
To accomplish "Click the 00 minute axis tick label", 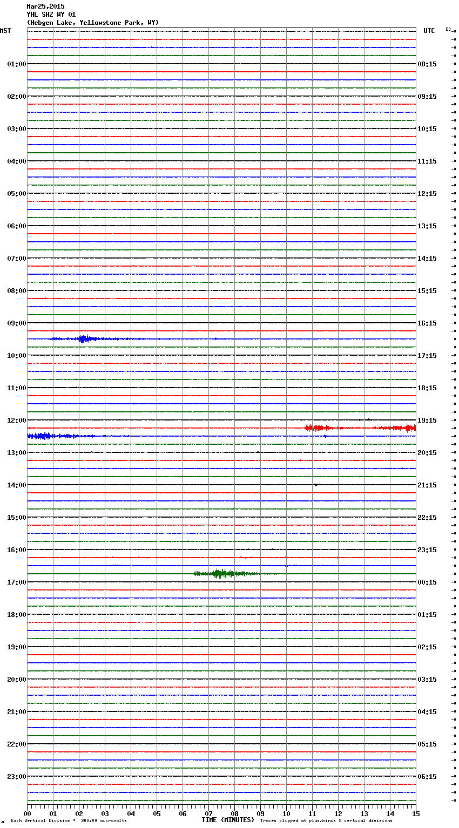I will pyautogui.click(x=27, y=814).
